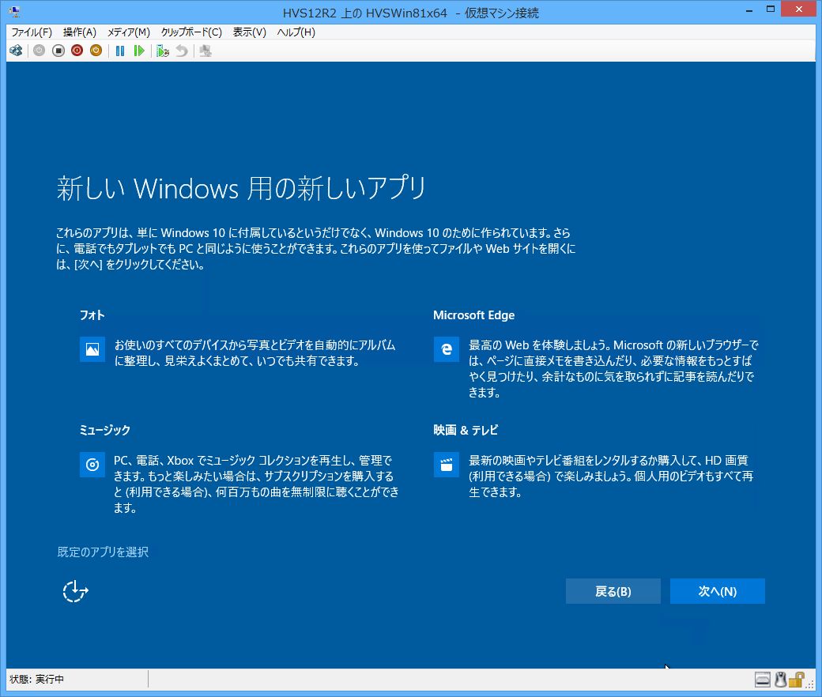Click the greyed-out Start VM icon
The width and height of the screenshot is (822, 697).
tap(39, 51)
